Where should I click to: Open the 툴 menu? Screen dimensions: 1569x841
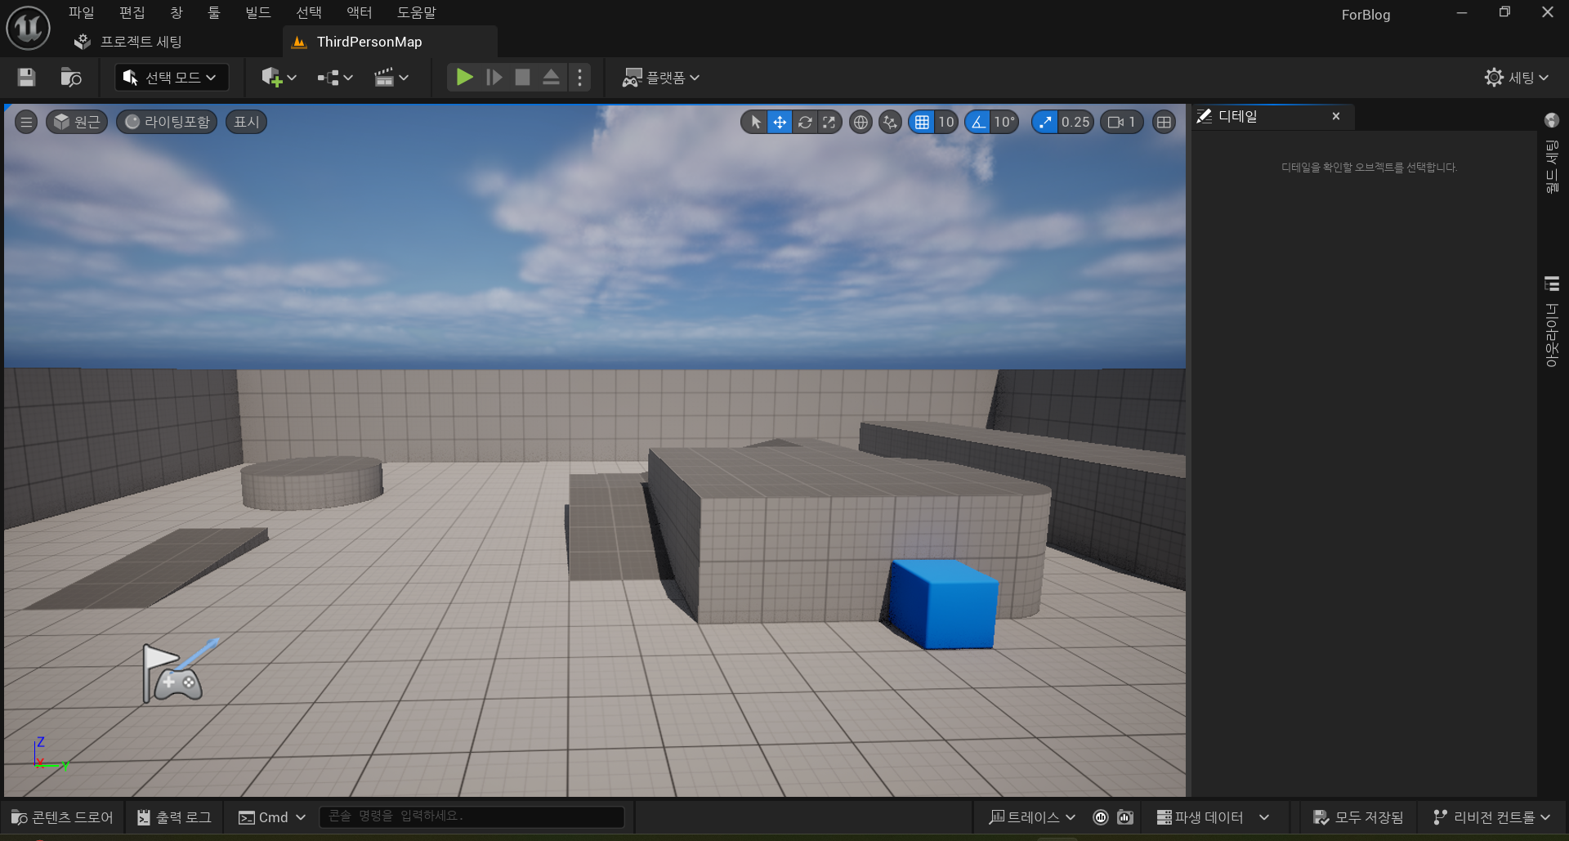pyautogui.click(x=214, y=12)
